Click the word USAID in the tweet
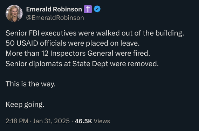The image size is (199, 131). point(27,43)
